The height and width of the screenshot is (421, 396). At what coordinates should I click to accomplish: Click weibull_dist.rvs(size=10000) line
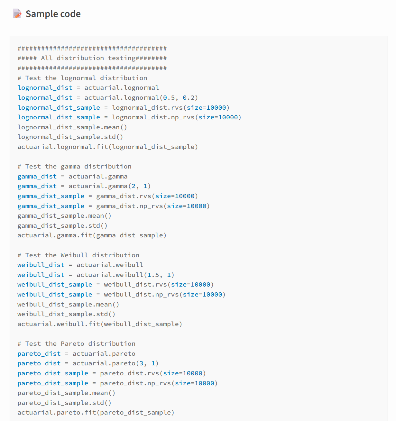tap(116, 285)
